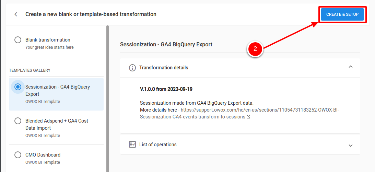Screen dimensions: 375x172
Task: Click the List of operations checklist icon
Action: tap(132, 145)
